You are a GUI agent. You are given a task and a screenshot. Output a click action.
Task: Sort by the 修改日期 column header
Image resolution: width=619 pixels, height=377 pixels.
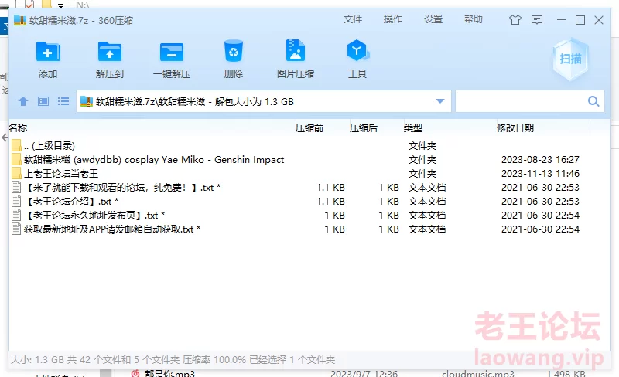pos(515,127)
